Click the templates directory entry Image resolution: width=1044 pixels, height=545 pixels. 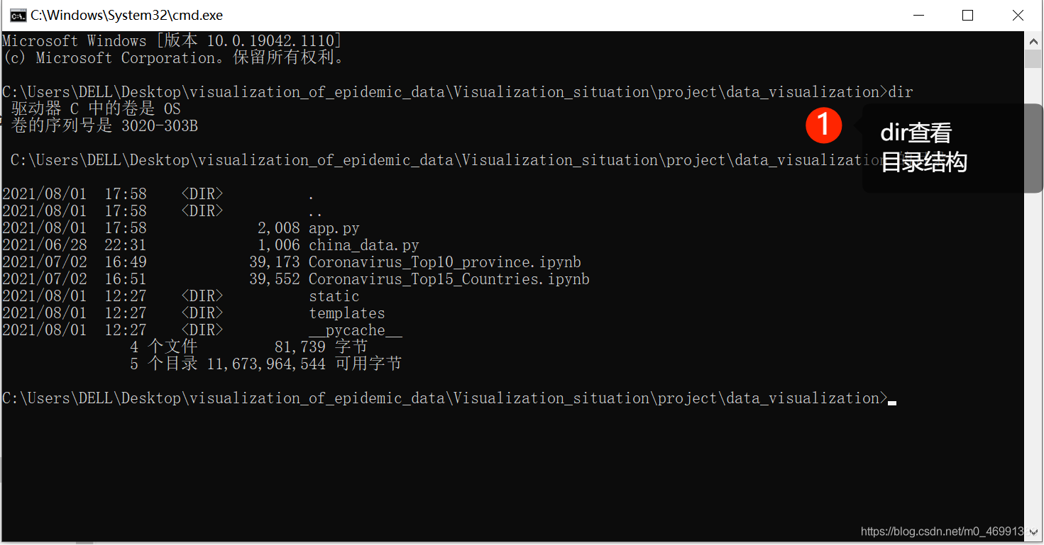coord(347,313)
